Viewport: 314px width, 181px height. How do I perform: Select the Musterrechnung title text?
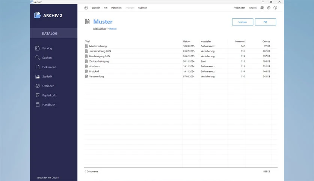point(98,46)
